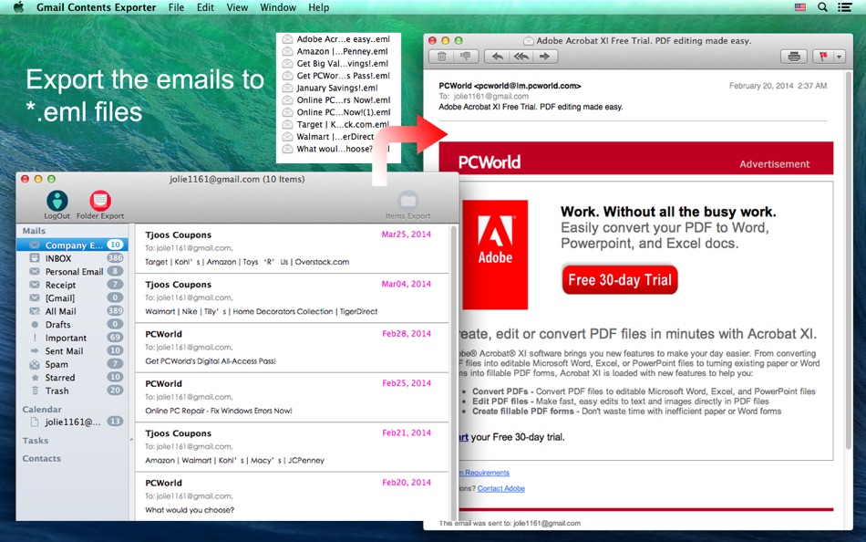Select the Online PC...Now!(1).eml file

pyautogui.click(x=336, y=112)
